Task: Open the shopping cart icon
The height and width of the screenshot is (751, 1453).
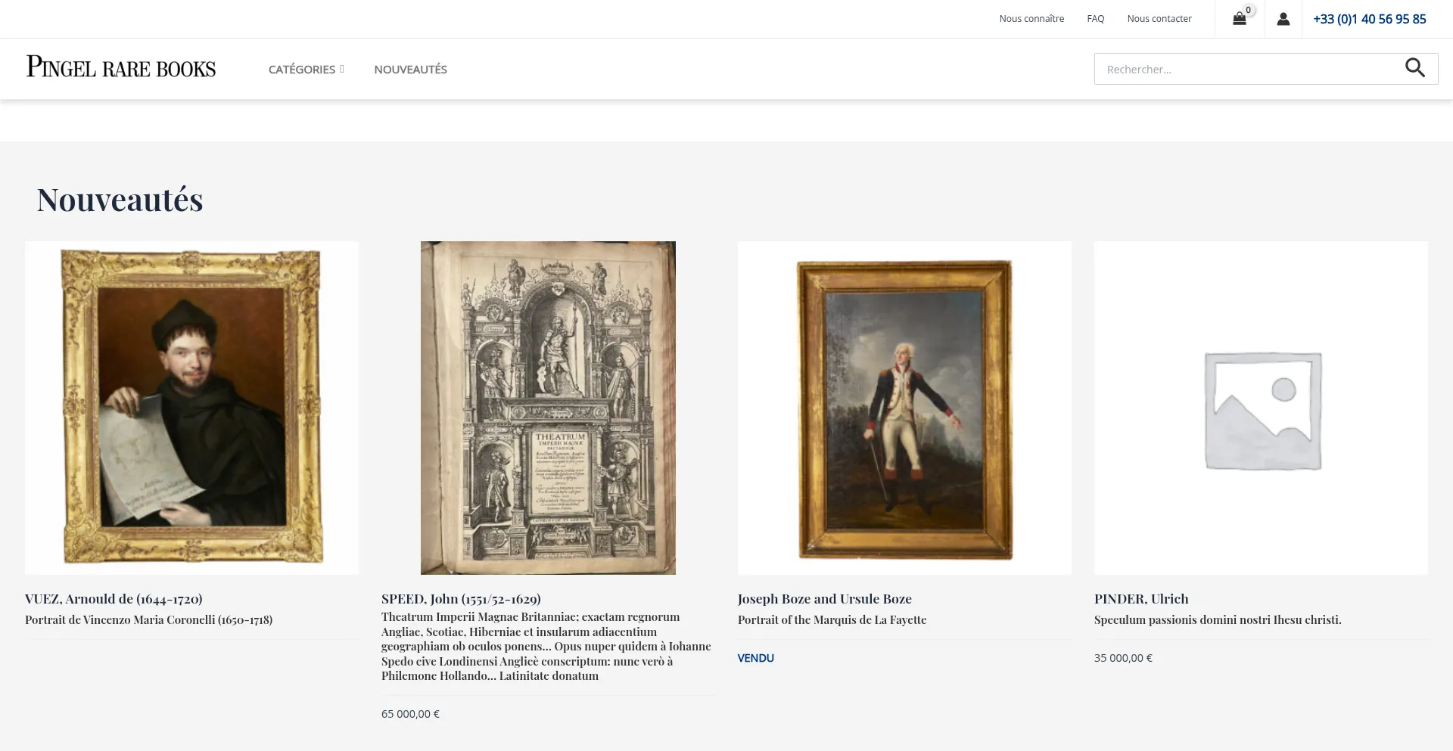Action: (1239, 19)
